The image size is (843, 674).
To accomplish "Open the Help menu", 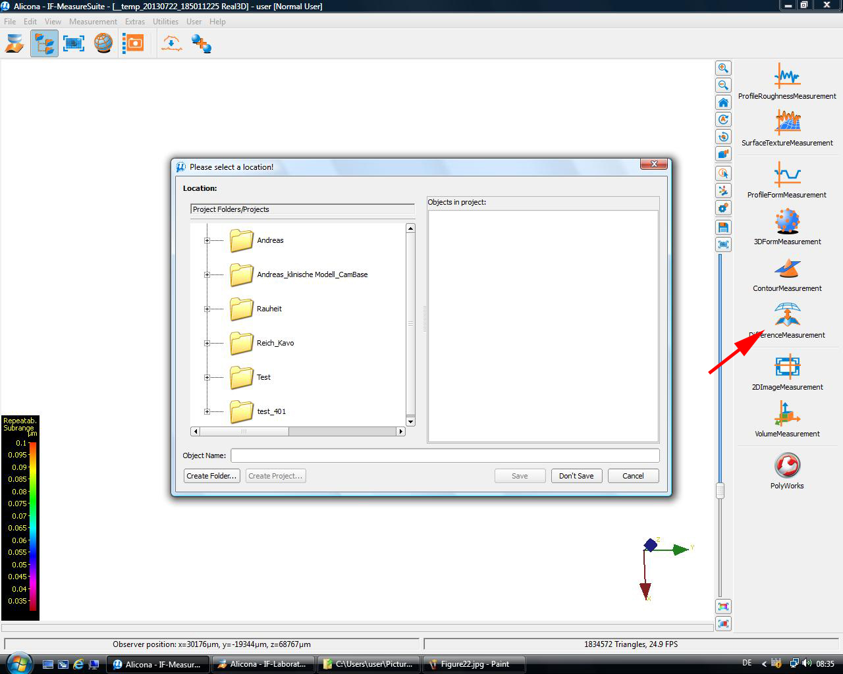I will coord(217,22).
